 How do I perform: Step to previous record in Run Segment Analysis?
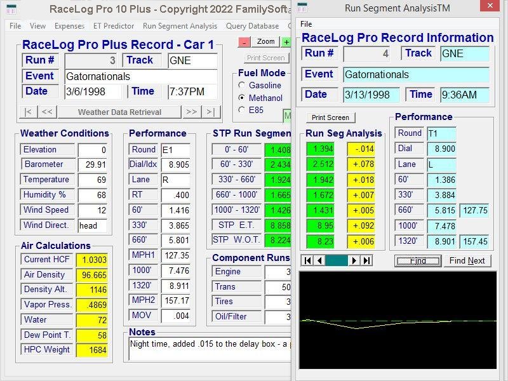(319, 260)
